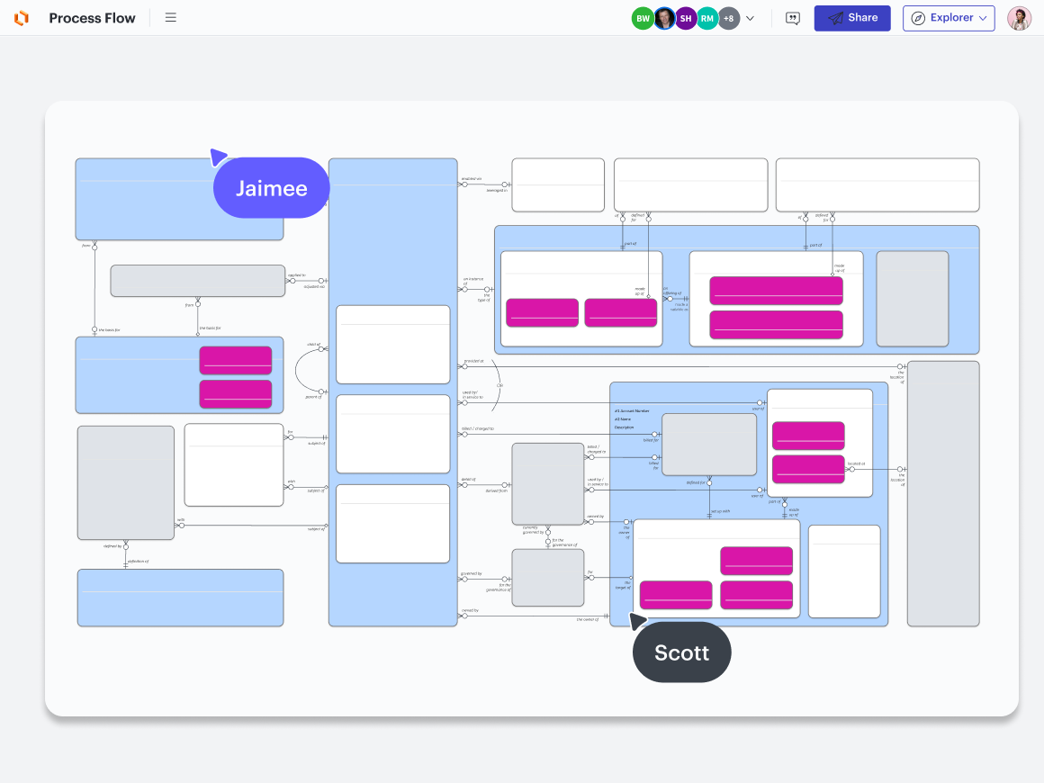Viewport: 1044px width, 783px height.
Task: Open the hamburger menu next to Process Flow
Action: click(171, 18)
